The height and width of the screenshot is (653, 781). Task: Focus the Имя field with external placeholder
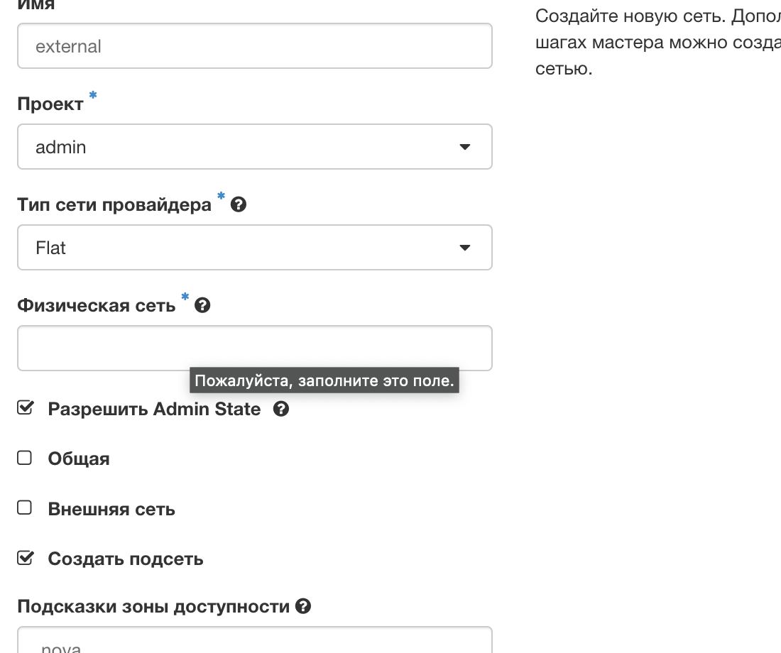(x=254, y=46)
